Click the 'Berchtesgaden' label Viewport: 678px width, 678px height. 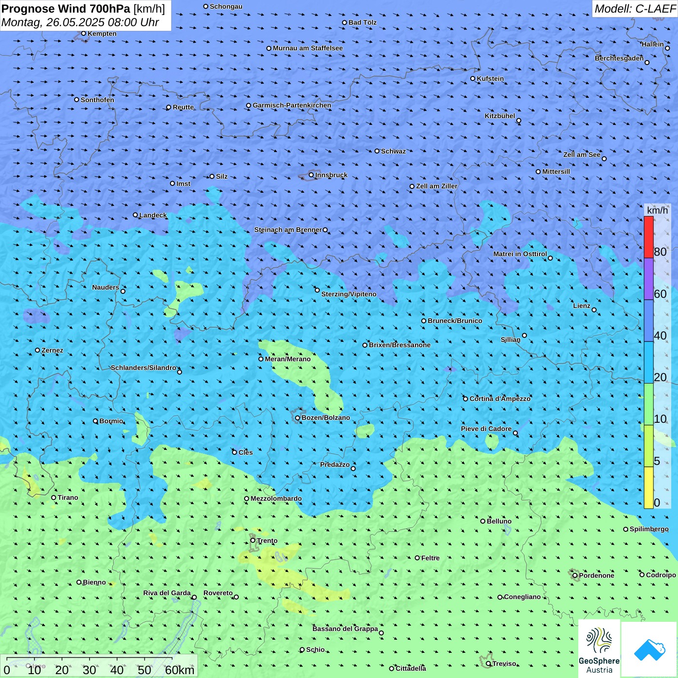619,58
